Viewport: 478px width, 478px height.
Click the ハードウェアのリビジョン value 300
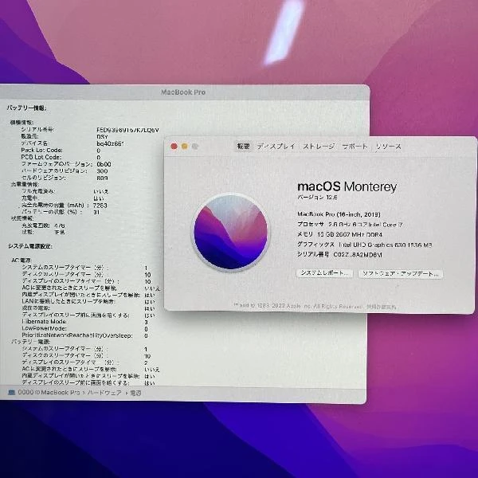(x=102, y=171)
